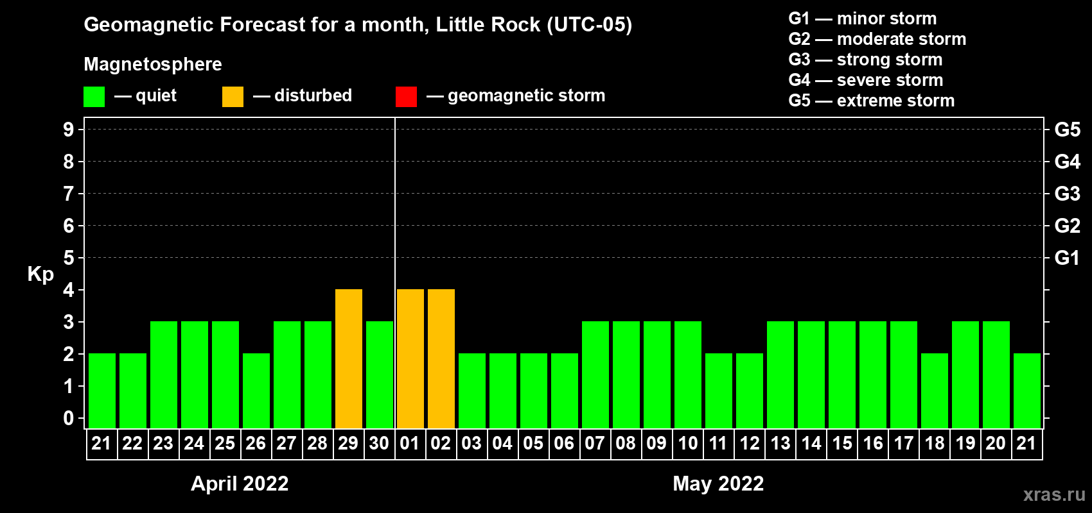
Task: Click the Kp value 9 on left axis
Action: [69, 130]
